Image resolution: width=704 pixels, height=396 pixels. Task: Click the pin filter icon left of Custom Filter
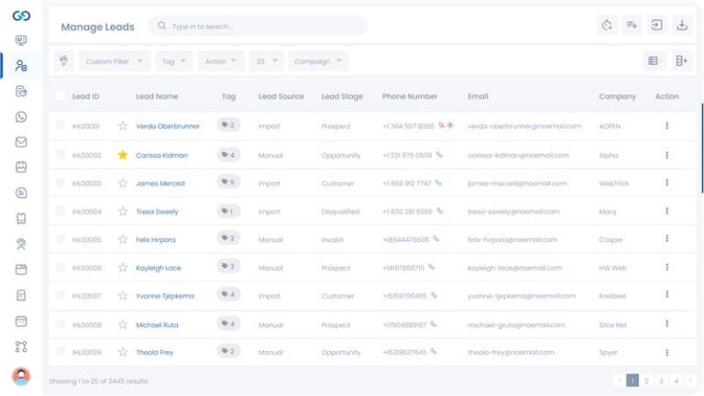coord(64,60)
